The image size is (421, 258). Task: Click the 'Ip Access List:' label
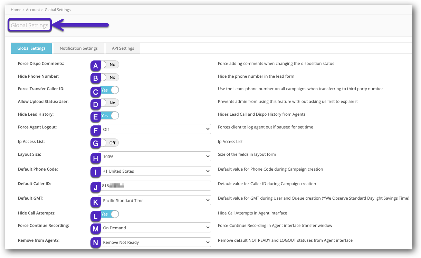pyautogui.click(x=31, y=142)
